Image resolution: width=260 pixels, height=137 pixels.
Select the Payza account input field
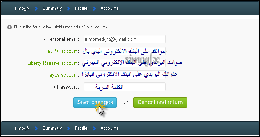[125, 75]
